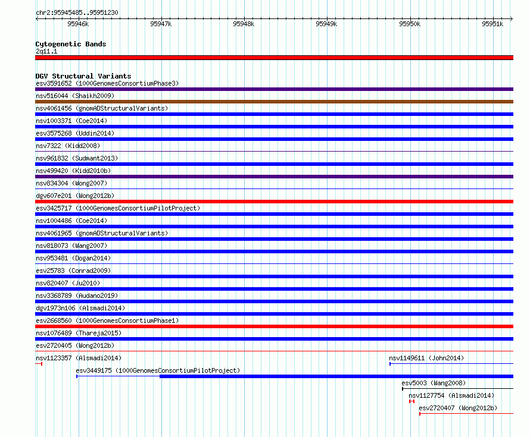Open variant esv5003 (Wang2008) label

click(x=434, y=383)
